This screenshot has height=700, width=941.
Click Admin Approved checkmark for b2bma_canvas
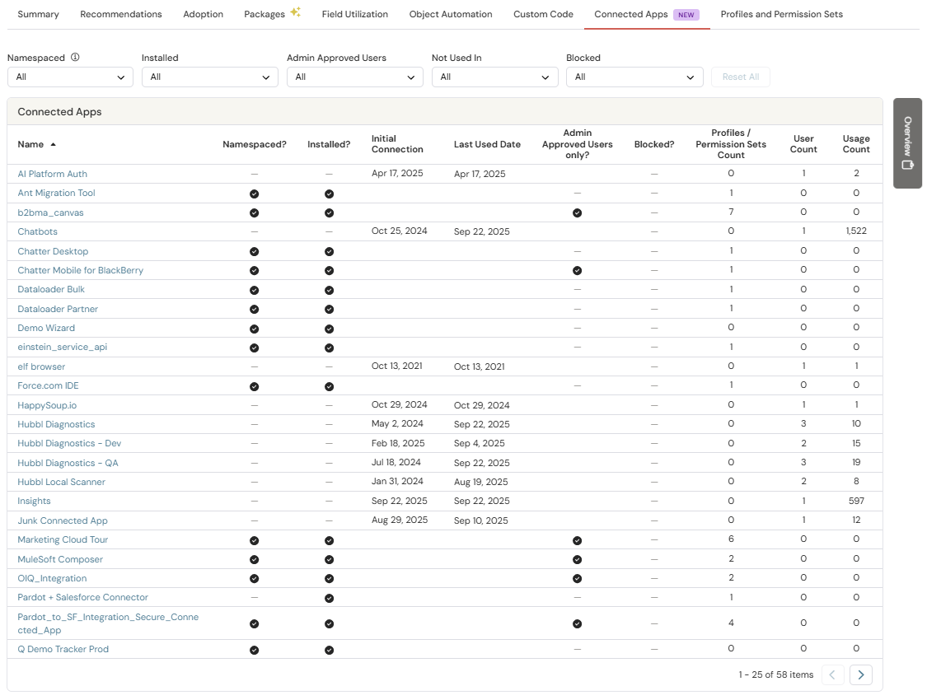(577, 212)
